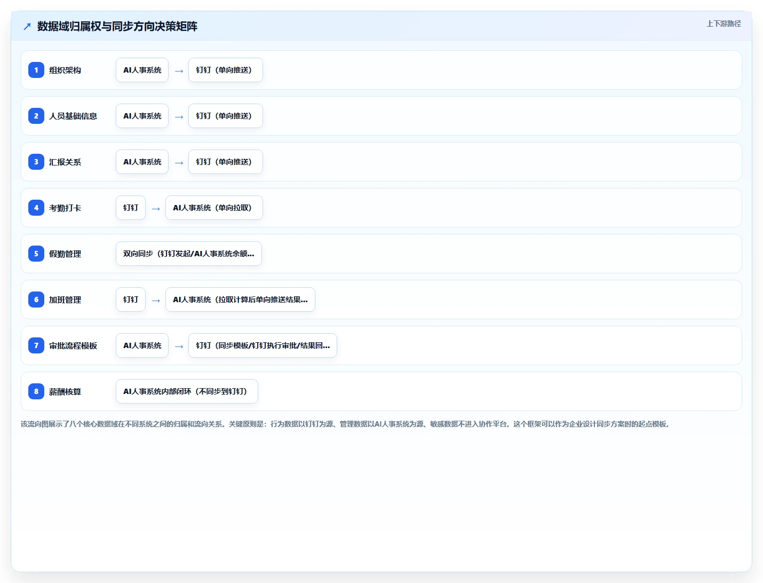
Task: Click the number 3 badge for 汇报关系
Action: click(36, 162)
